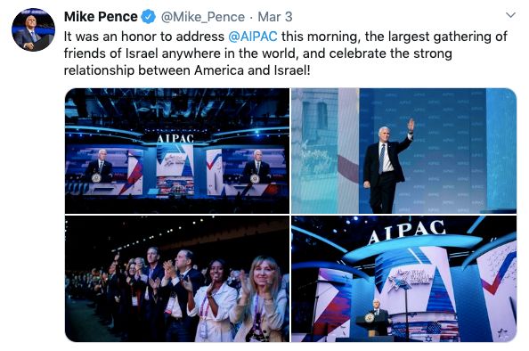
Task: Click the blue verified badge
Action: tap(148, 17)
